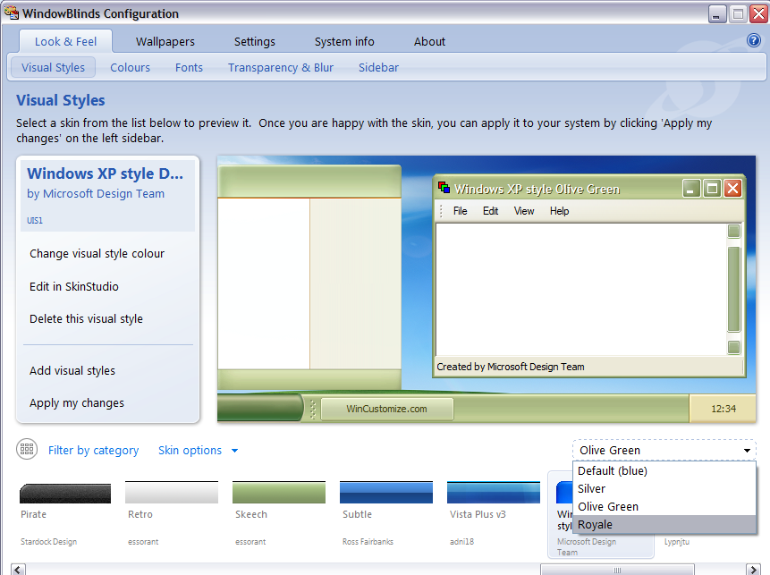Open the Colours sub-tab
The image size is (770, 575).
[130, 67]
